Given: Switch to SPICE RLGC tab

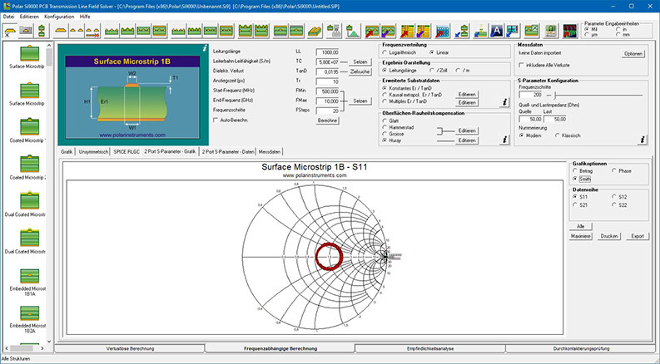Looking at the screenshot, I should tap(127, 152).
